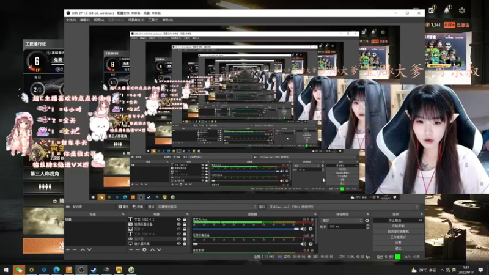Click the transition duration stepper arrows

(368, 227)
